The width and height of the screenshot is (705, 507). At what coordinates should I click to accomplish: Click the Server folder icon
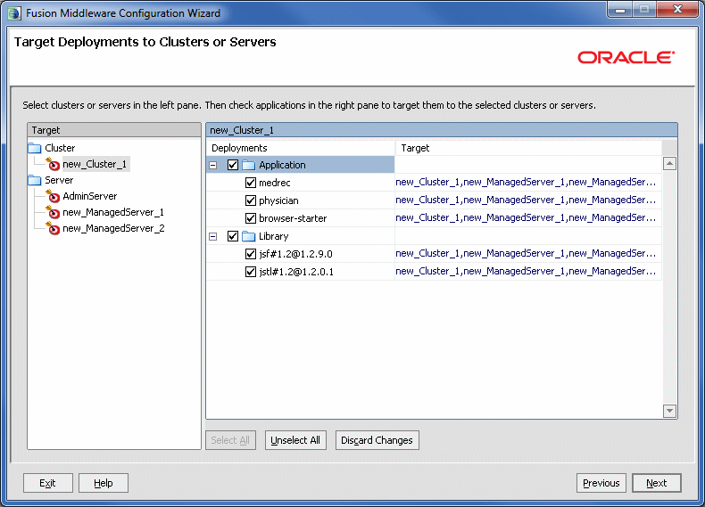(x=35, y=181)
